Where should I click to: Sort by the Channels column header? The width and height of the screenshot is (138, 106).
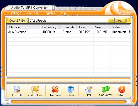(x=68, y=27)
